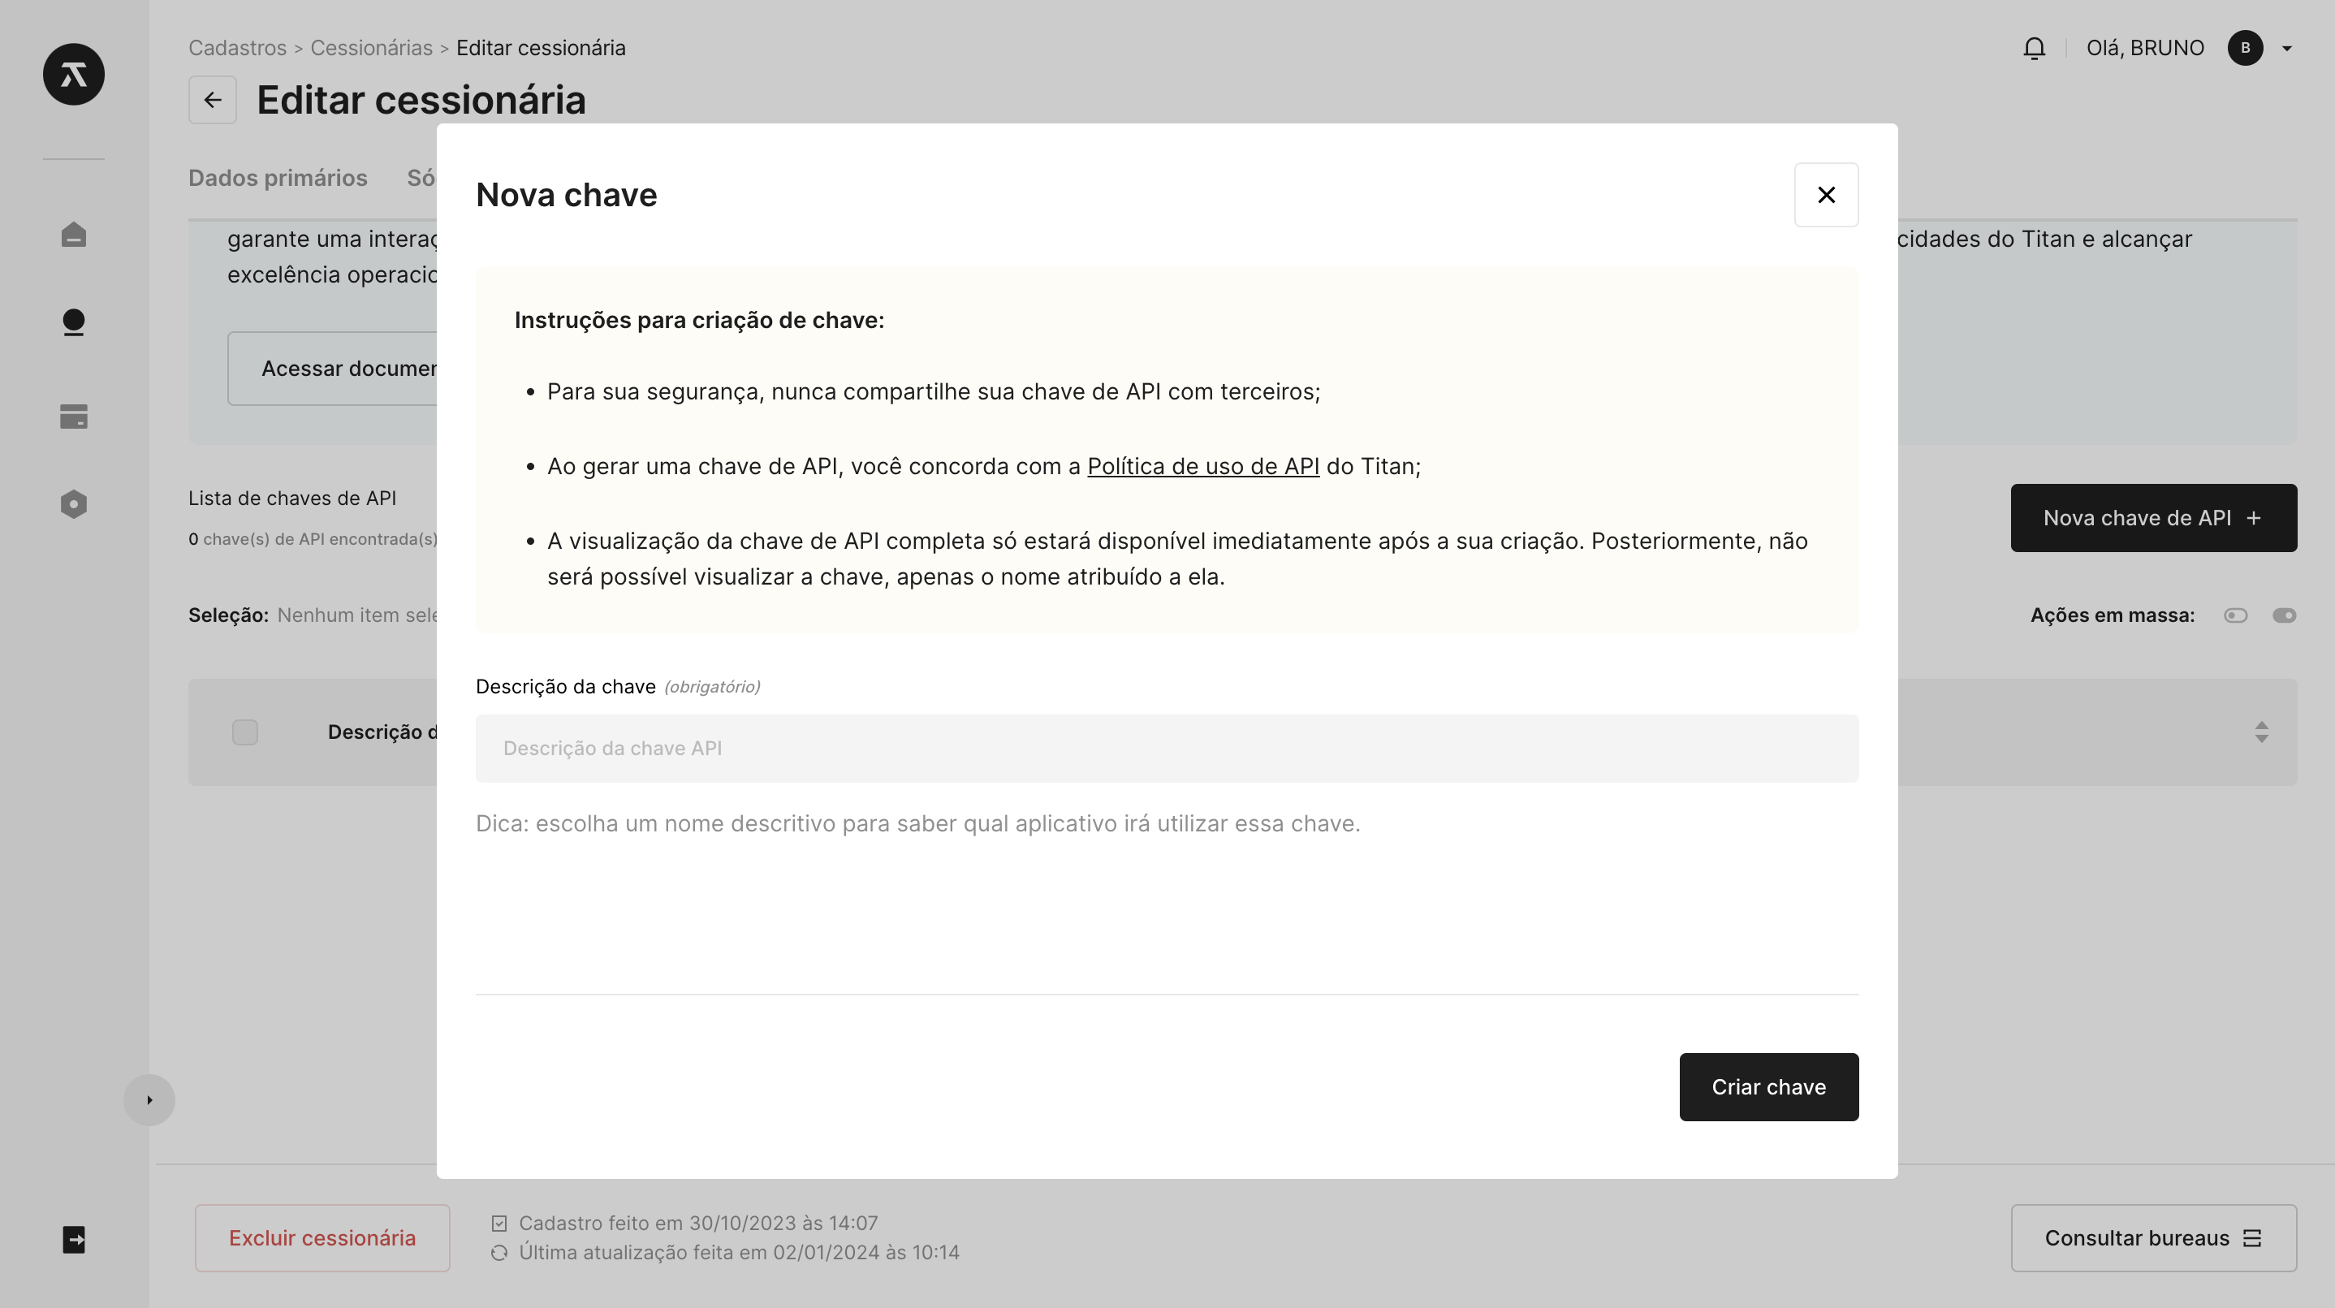Open the home icon in sidebar
Screen dimensions: 2335x1308
73,235
